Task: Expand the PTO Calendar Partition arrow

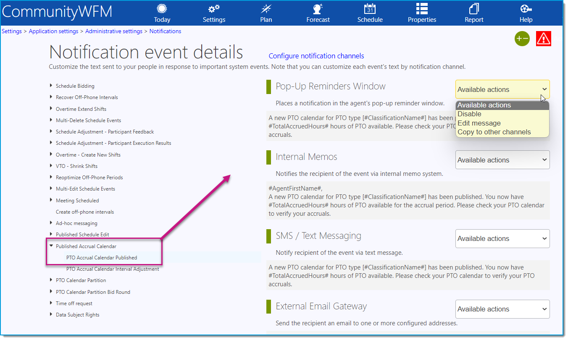Action: coord(51,280)
